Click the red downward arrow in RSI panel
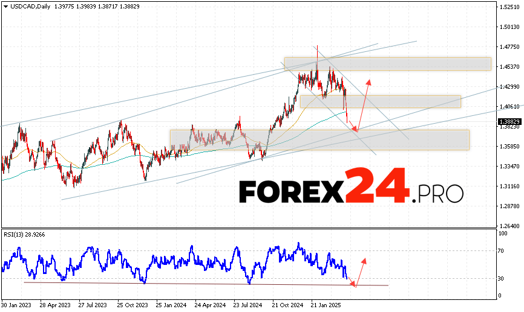The width and height of the screenshot is (524, 312). tap(351, 281)
